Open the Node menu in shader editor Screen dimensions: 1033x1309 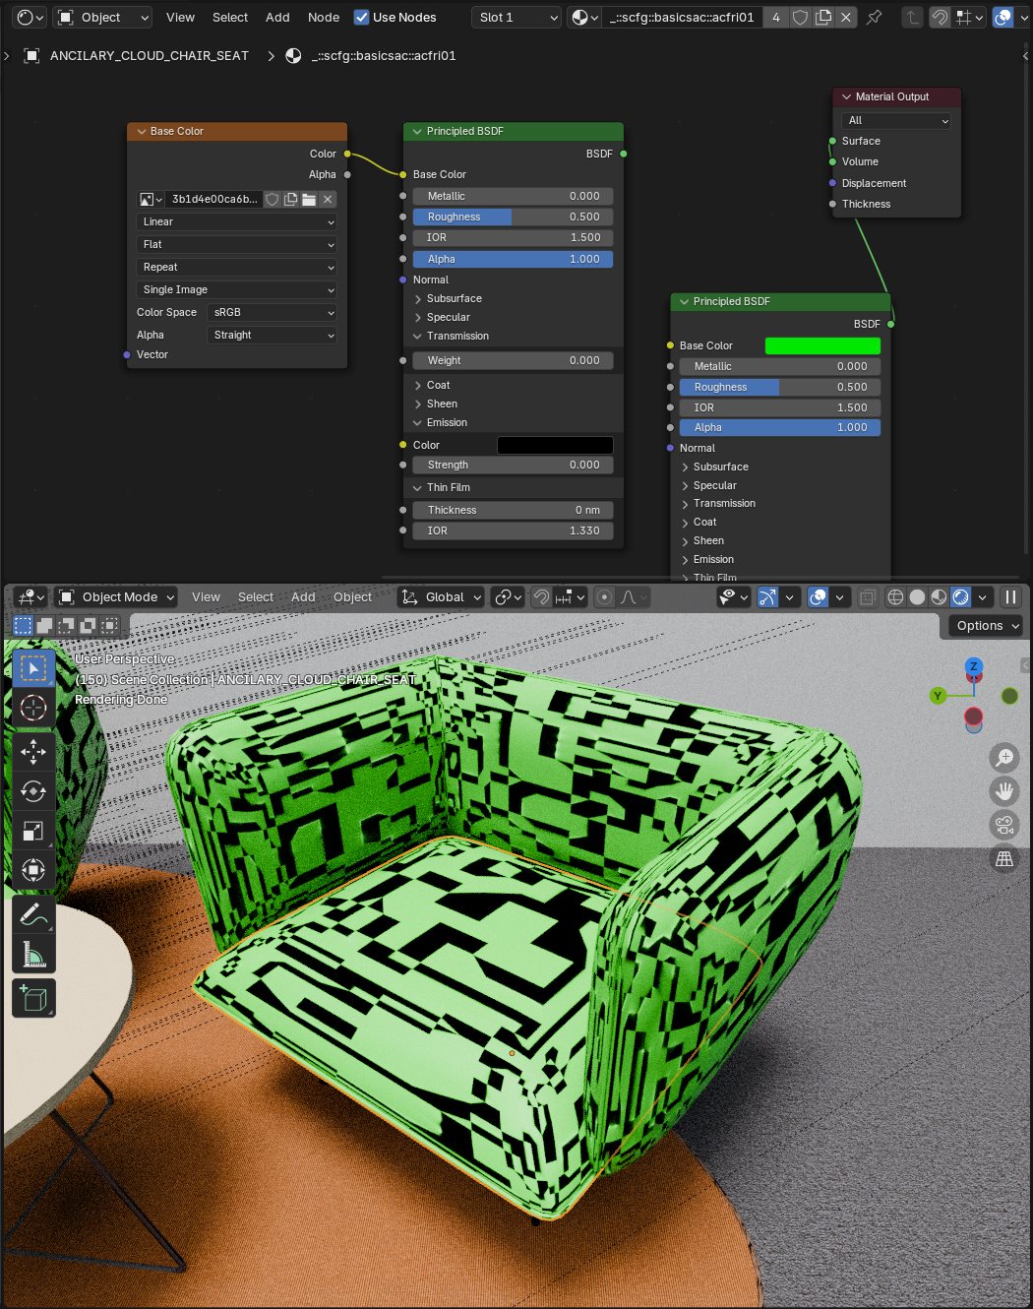point(323,17)
